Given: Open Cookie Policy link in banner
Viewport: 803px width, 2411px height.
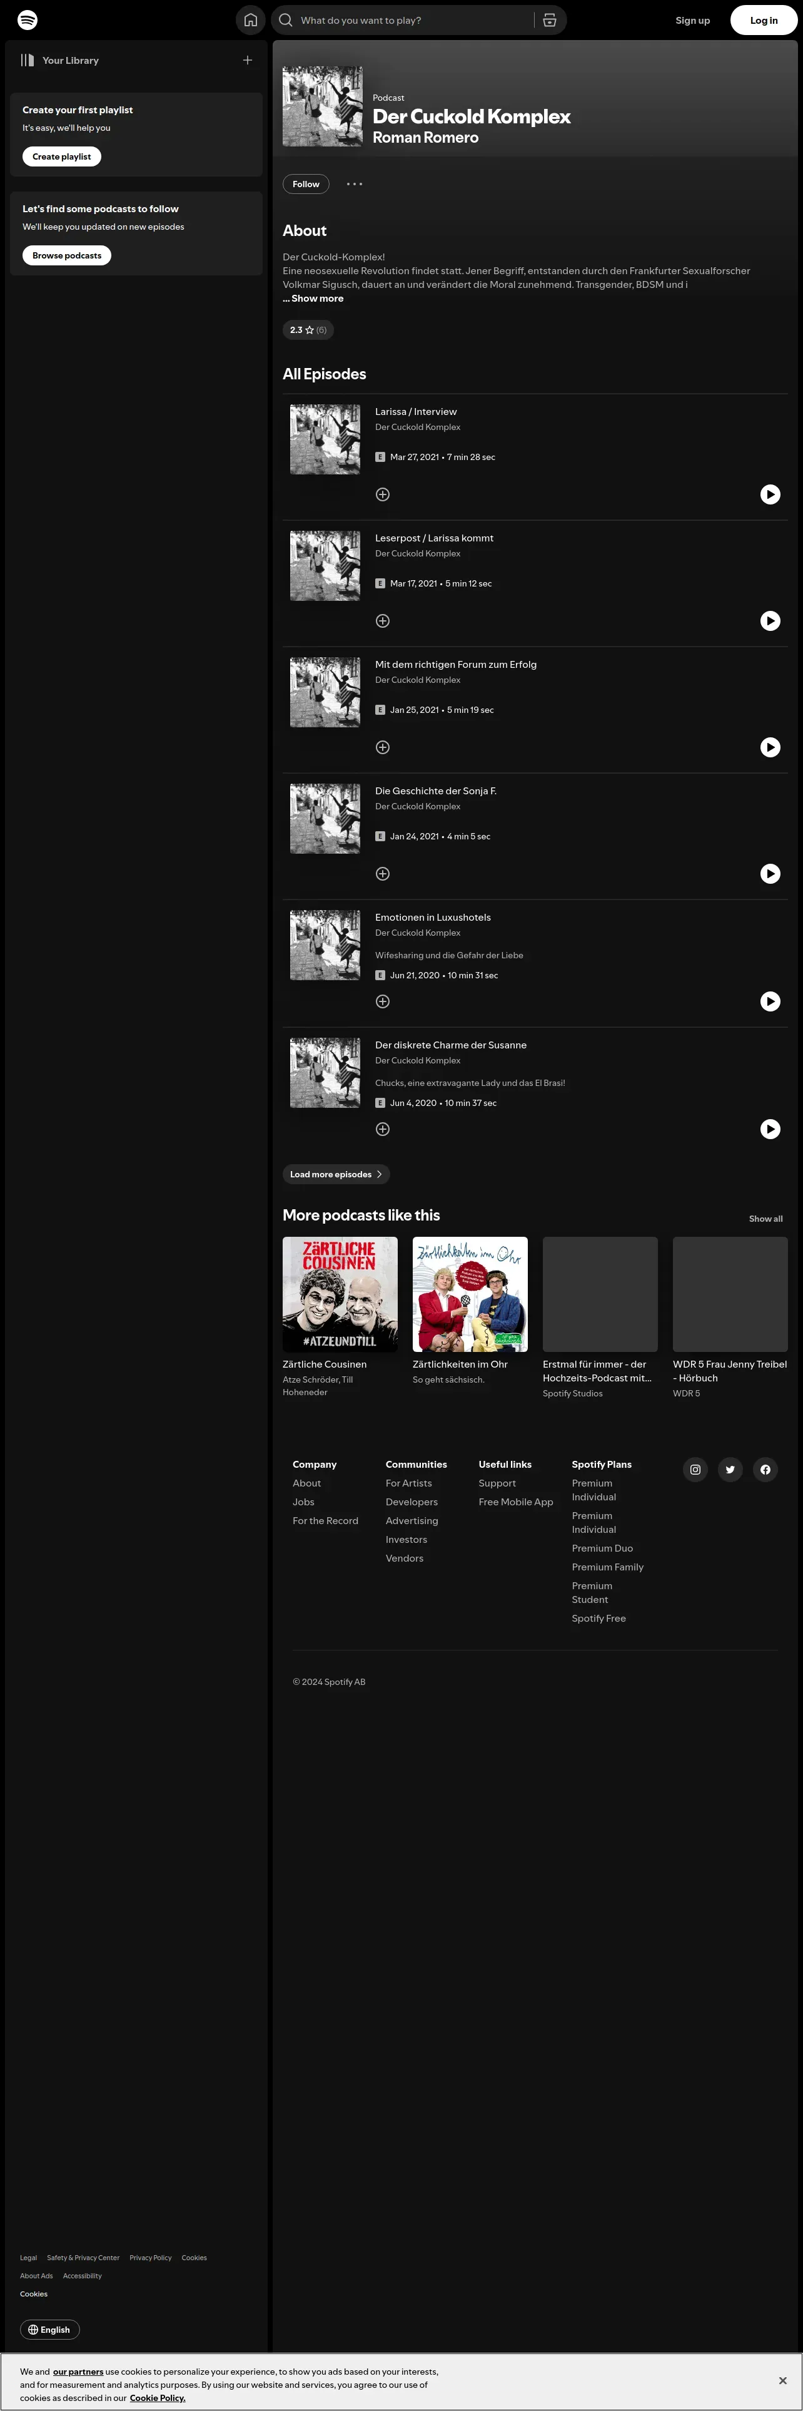Looking at the screenshot, I should point(157,2398).
